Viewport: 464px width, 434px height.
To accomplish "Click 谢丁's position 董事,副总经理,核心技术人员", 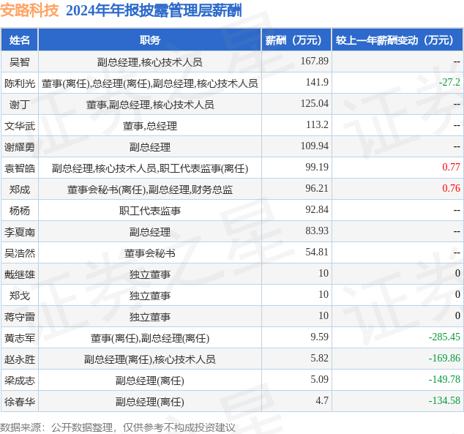I will point(150,105).
